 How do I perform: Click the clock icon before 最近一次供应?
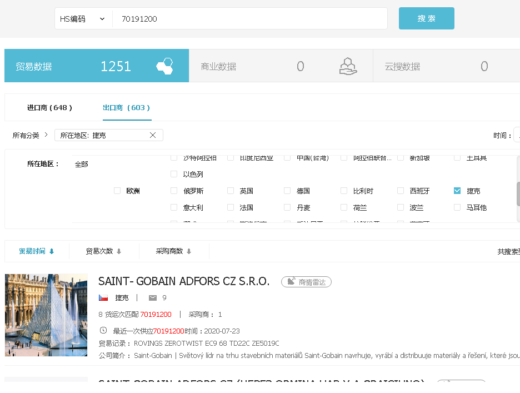tap(103, 330)
